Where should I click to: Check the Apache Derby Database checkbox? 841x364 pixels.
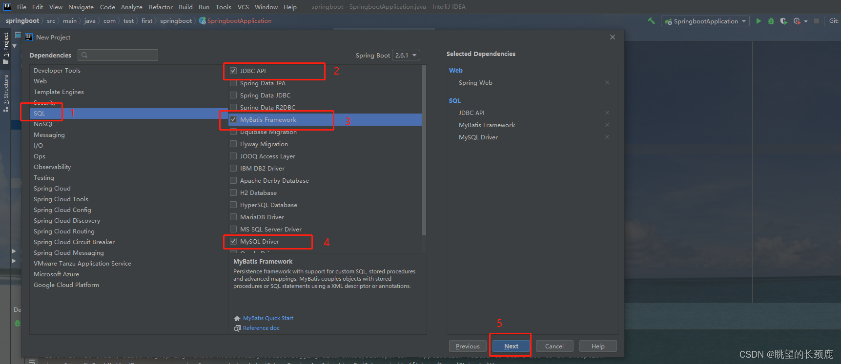pos(233,180)
